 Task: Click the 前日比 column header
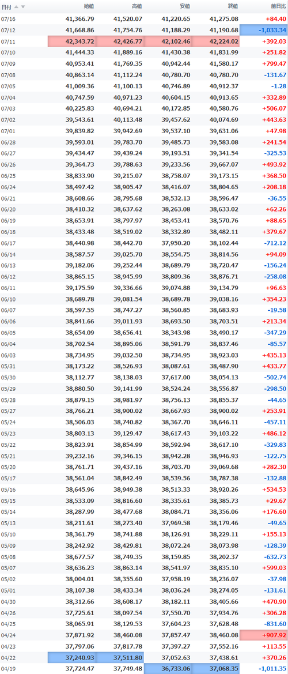pyautogui.click(x=278, y=6)
